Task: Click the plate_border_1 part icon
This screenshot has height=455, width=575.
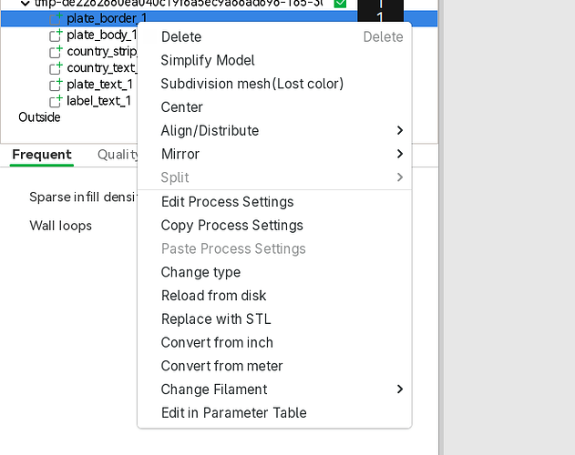Action: pyautogui.click(x=56, y=19)
